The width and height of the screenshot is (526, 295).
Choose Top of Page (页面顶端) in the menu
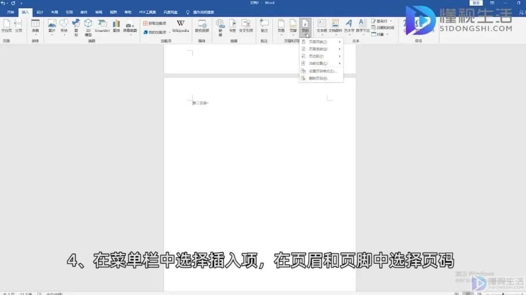coord(322,42)
